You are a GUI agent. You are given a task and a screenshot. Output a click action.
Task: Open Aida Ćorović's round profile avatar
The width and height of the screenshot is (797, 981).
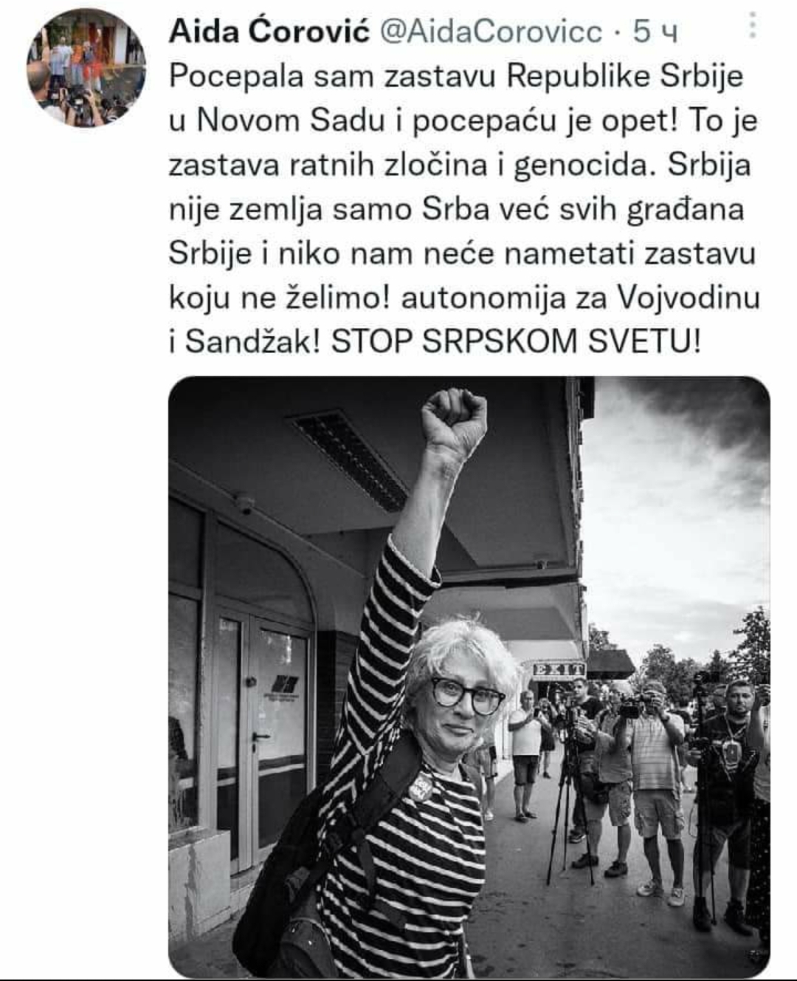(86, 68)
